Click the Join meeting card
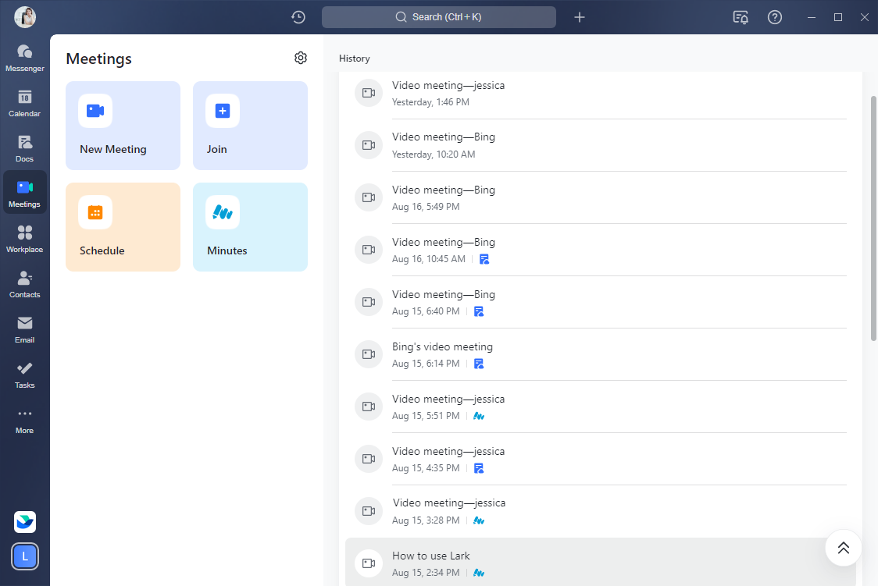 coord(250,126)
